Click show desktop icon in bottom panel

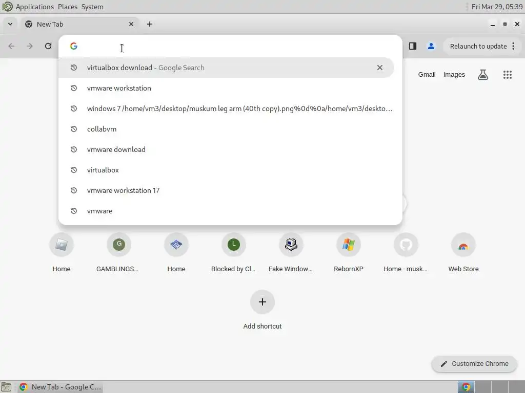click(x=6, y=387)
